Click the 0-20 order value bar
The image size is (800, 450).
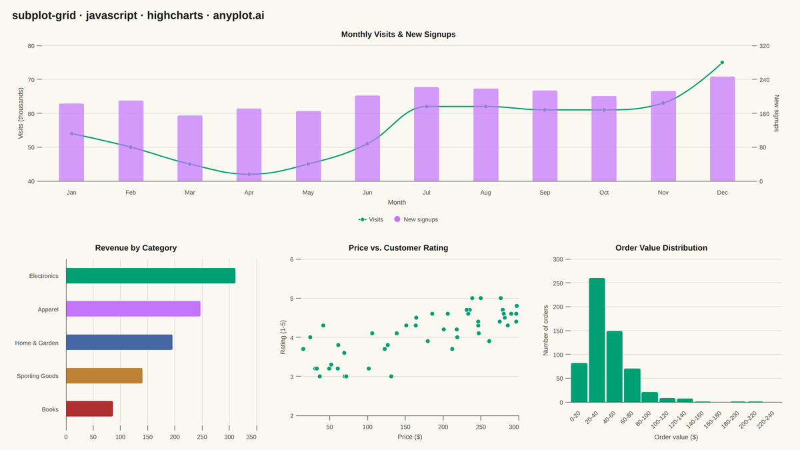tap(579, 383)
